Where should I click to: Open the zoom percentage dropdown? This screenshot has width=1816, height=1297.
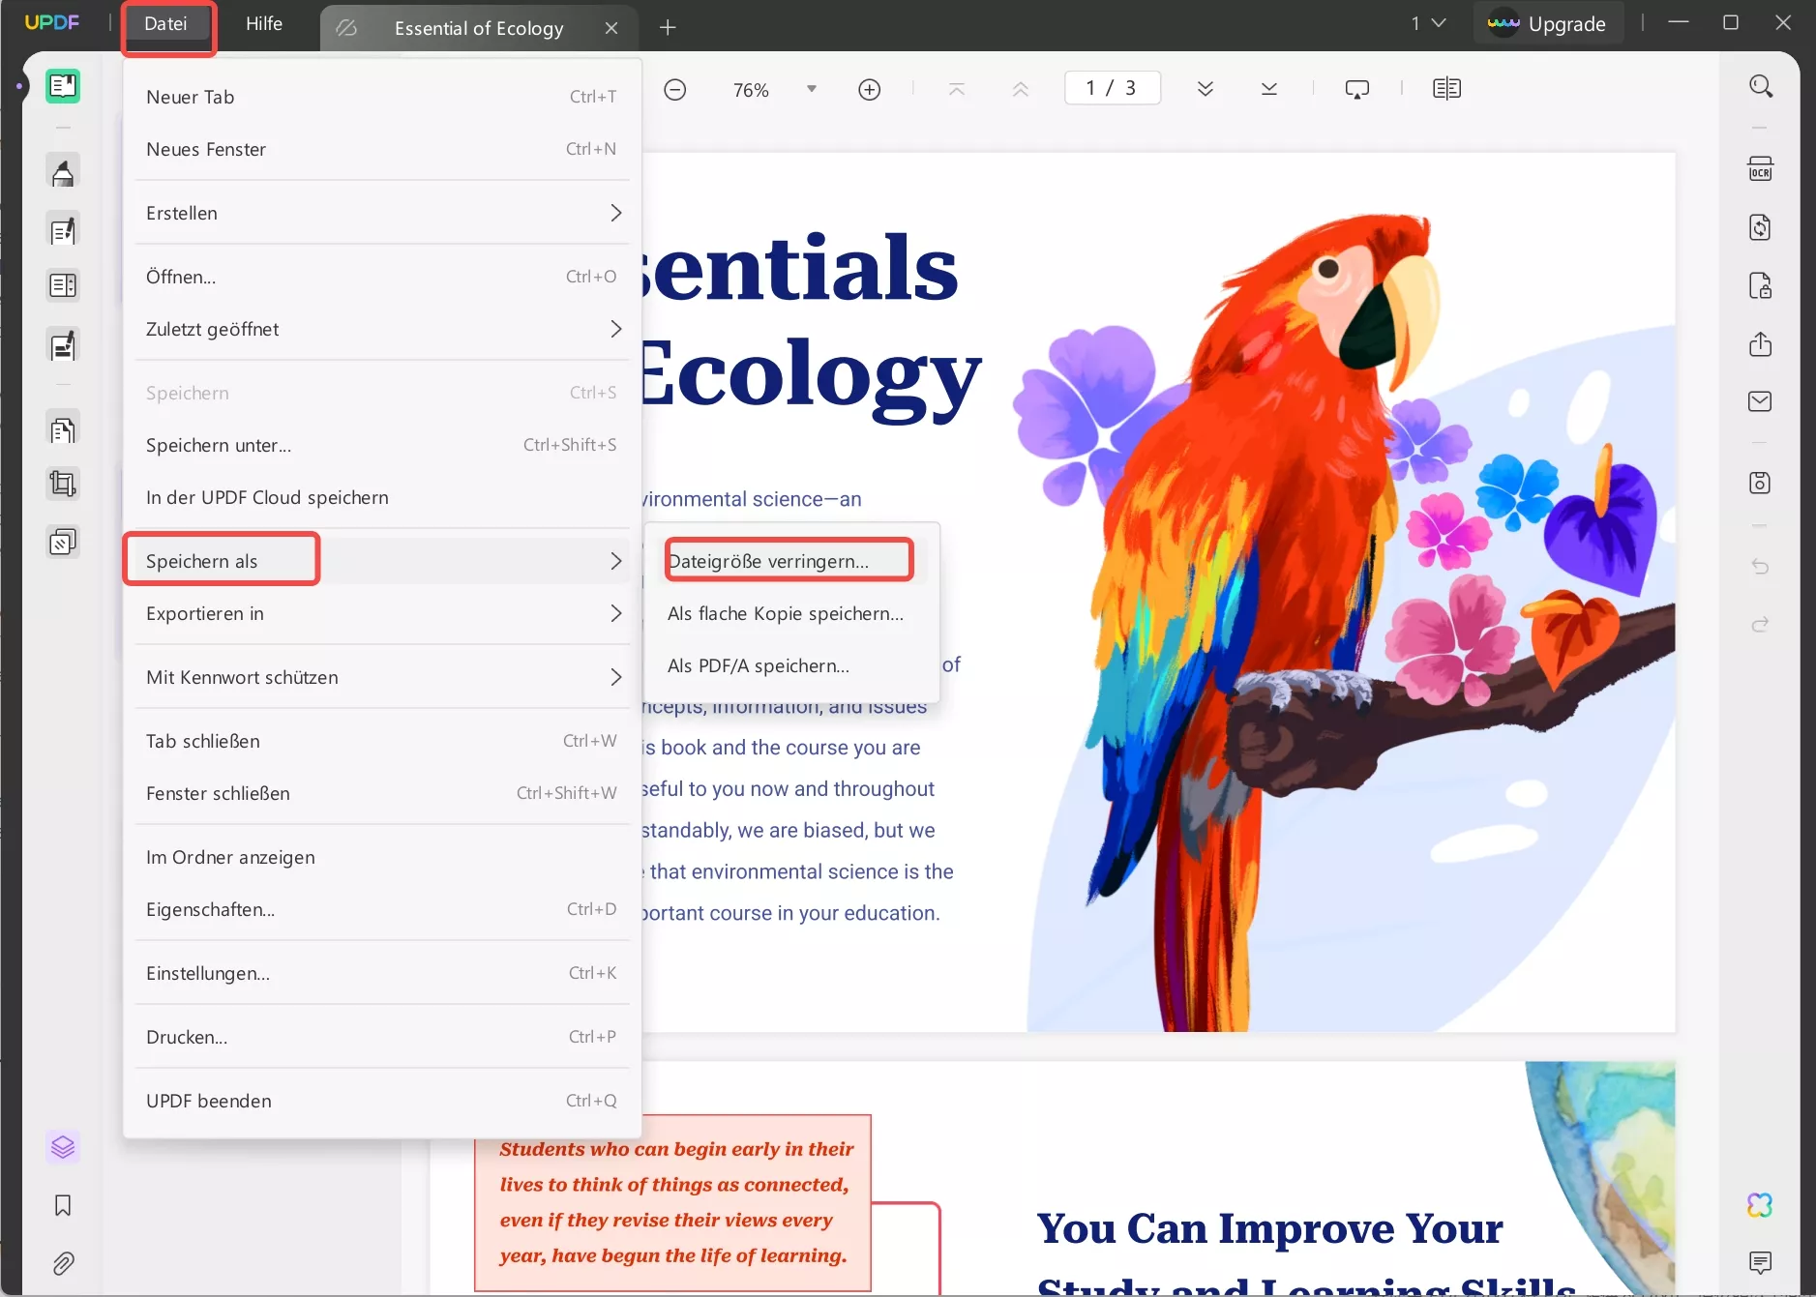coord(811,88)
